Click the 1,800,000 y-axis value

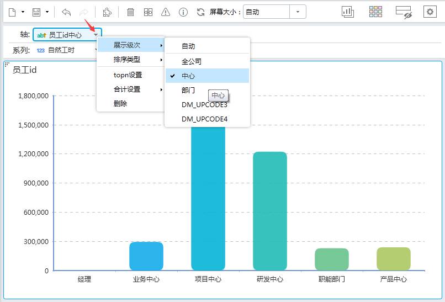pos(33,96)
